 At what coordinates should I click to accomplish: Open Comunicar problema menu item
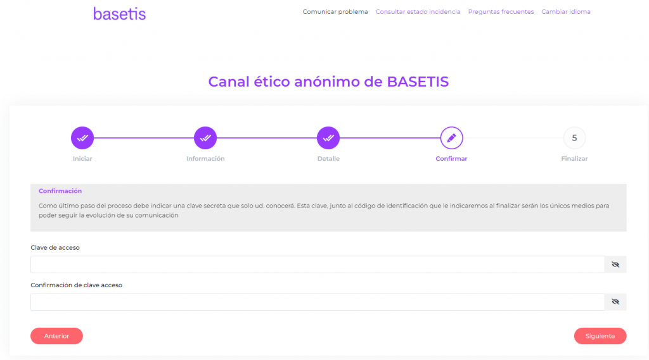pos(335,11)
